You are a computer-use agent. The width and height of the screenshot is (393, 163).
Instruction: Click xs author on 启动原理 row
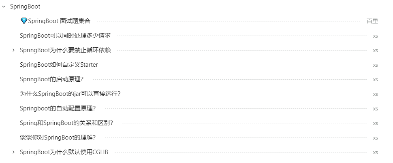[x=375, y=79]
